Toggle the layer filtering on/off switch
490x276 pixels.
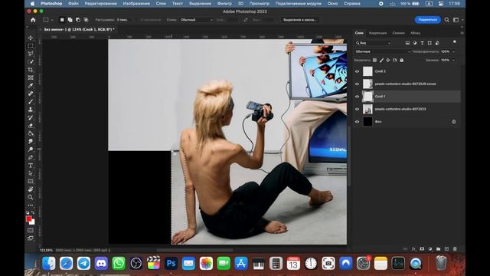pos(455,42)
